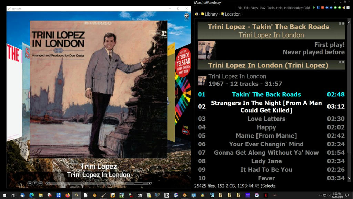
Task: Click the yellow speaker icon in MediaMonkey toolbar
Action: click(x=344, y=8)
